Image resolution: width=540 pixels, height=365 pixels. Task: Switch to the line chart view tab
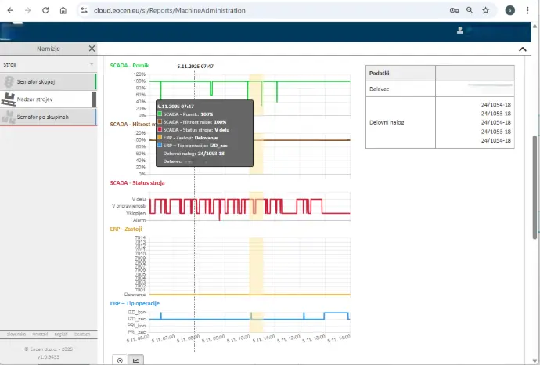coord(136,360)
